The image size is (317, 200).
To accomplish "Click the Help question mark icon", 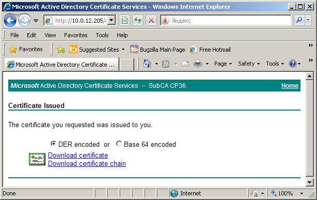I will tap(293, 64).
